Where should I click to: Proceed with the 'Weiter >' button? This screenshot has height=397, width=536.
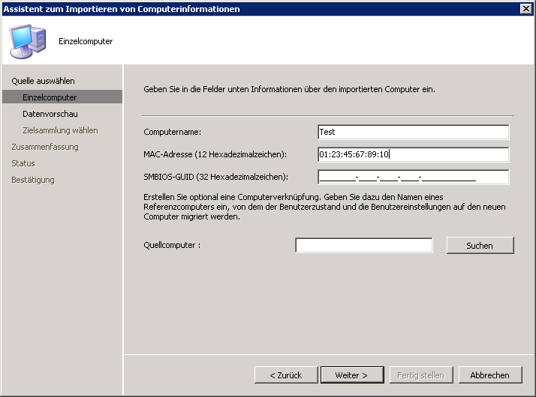coord(351,375)
